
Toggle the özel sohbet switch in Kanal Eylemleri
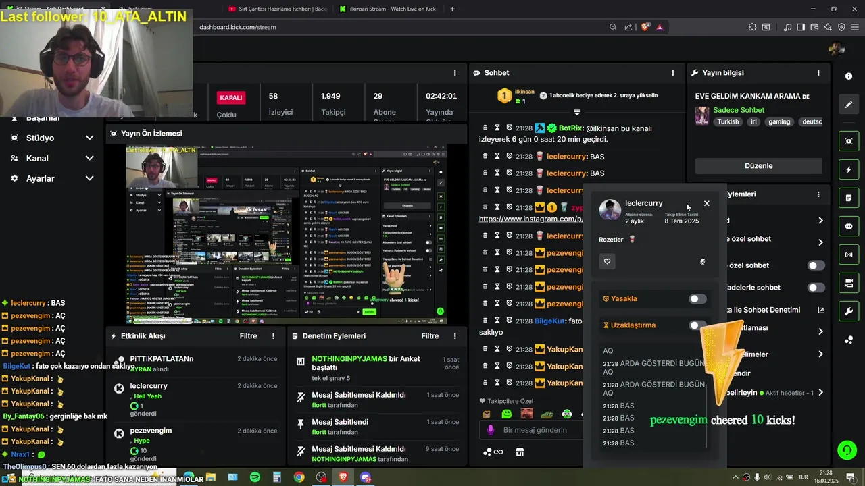[816, 265]
